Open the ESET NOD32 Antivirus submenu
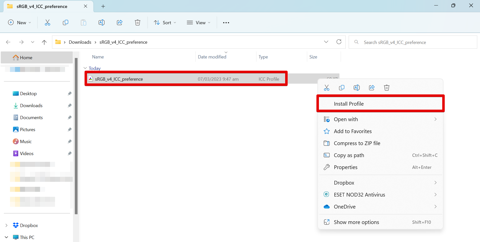 click(x=380, y=195)
